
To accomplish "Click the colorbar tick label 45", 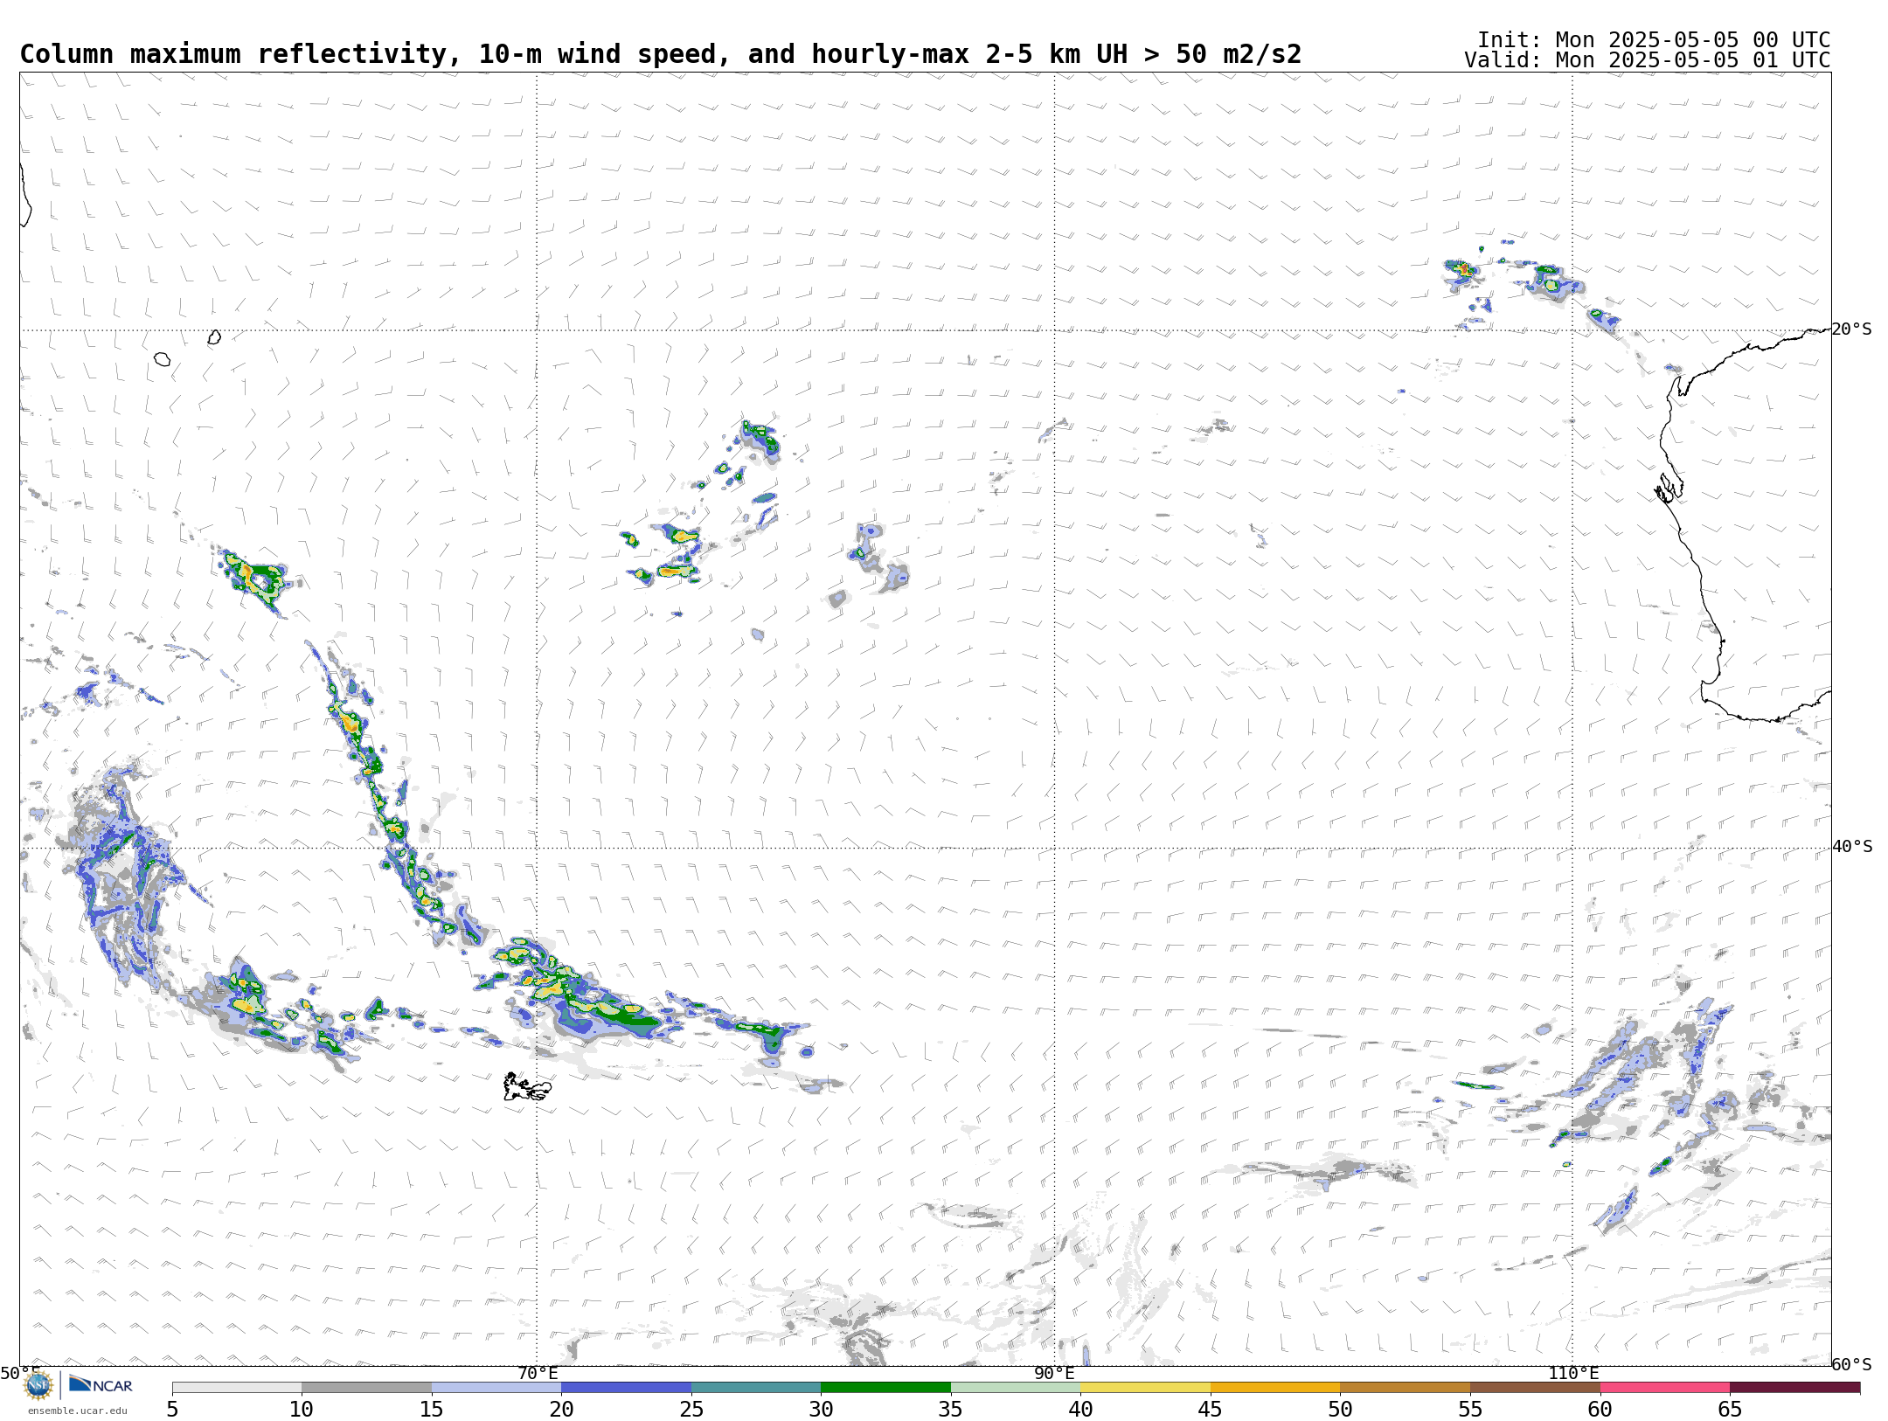I will tap(1211, 1409).
